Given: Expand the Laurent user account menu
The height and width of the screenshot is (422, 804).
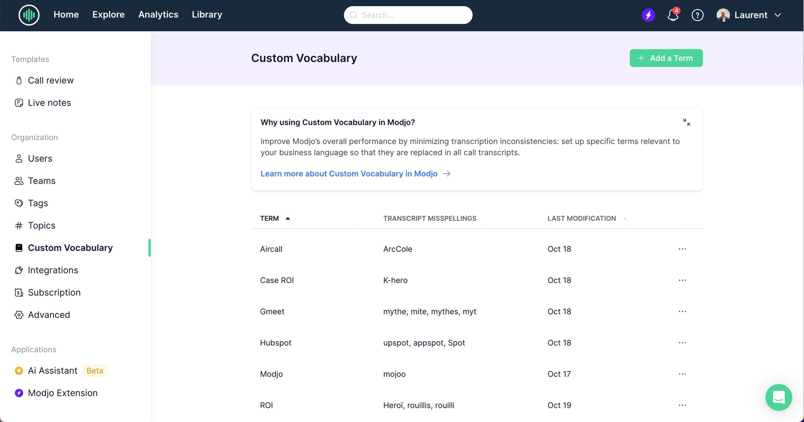Looking at the screenshot, I should (749, 15).
